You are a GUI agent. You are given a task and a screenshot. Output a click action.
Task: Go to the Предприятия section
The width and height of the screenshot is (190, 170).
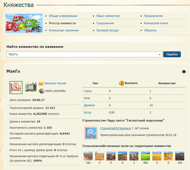[153, 16]
